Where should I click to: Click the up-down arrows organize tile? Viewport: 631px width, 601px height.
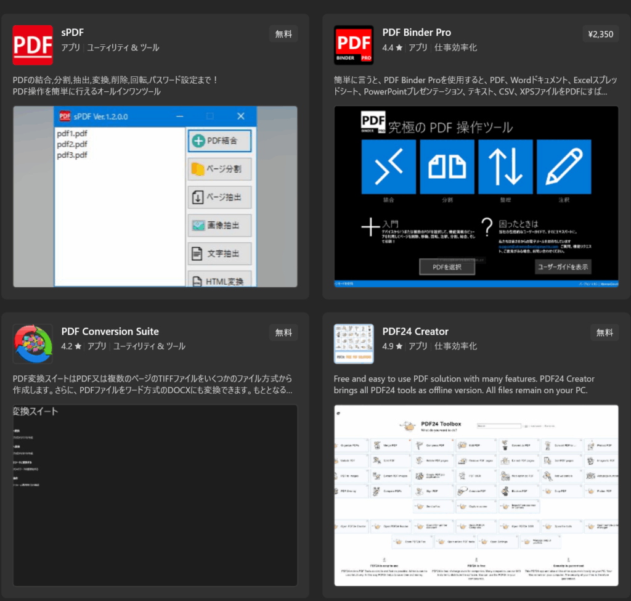(505, 166)
